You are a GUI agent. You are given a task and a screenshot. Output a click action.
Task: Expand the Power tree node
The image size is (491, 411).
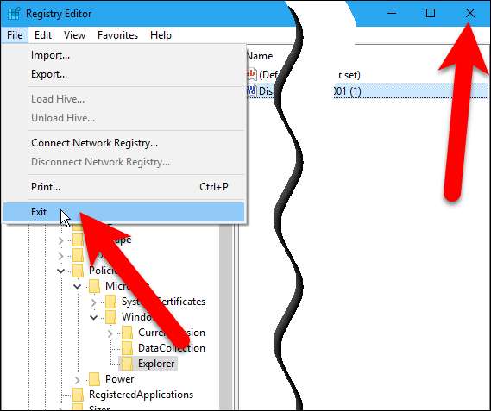pos(78,380)
